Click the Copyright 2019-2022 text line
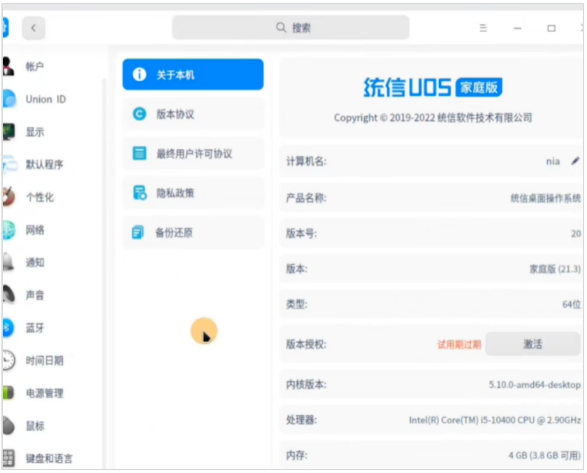The height and width of the screenshot is (473, 587). pos(433,118)
